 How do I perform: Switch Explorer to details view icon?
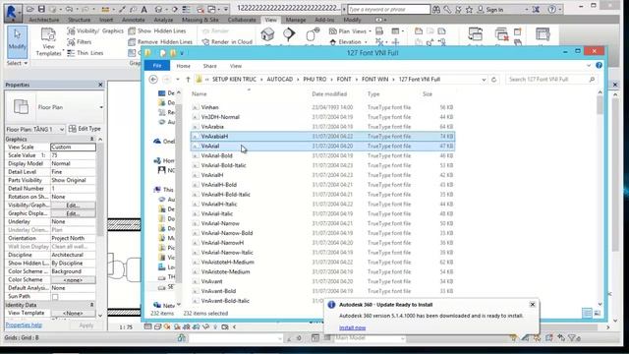(587, 313)
